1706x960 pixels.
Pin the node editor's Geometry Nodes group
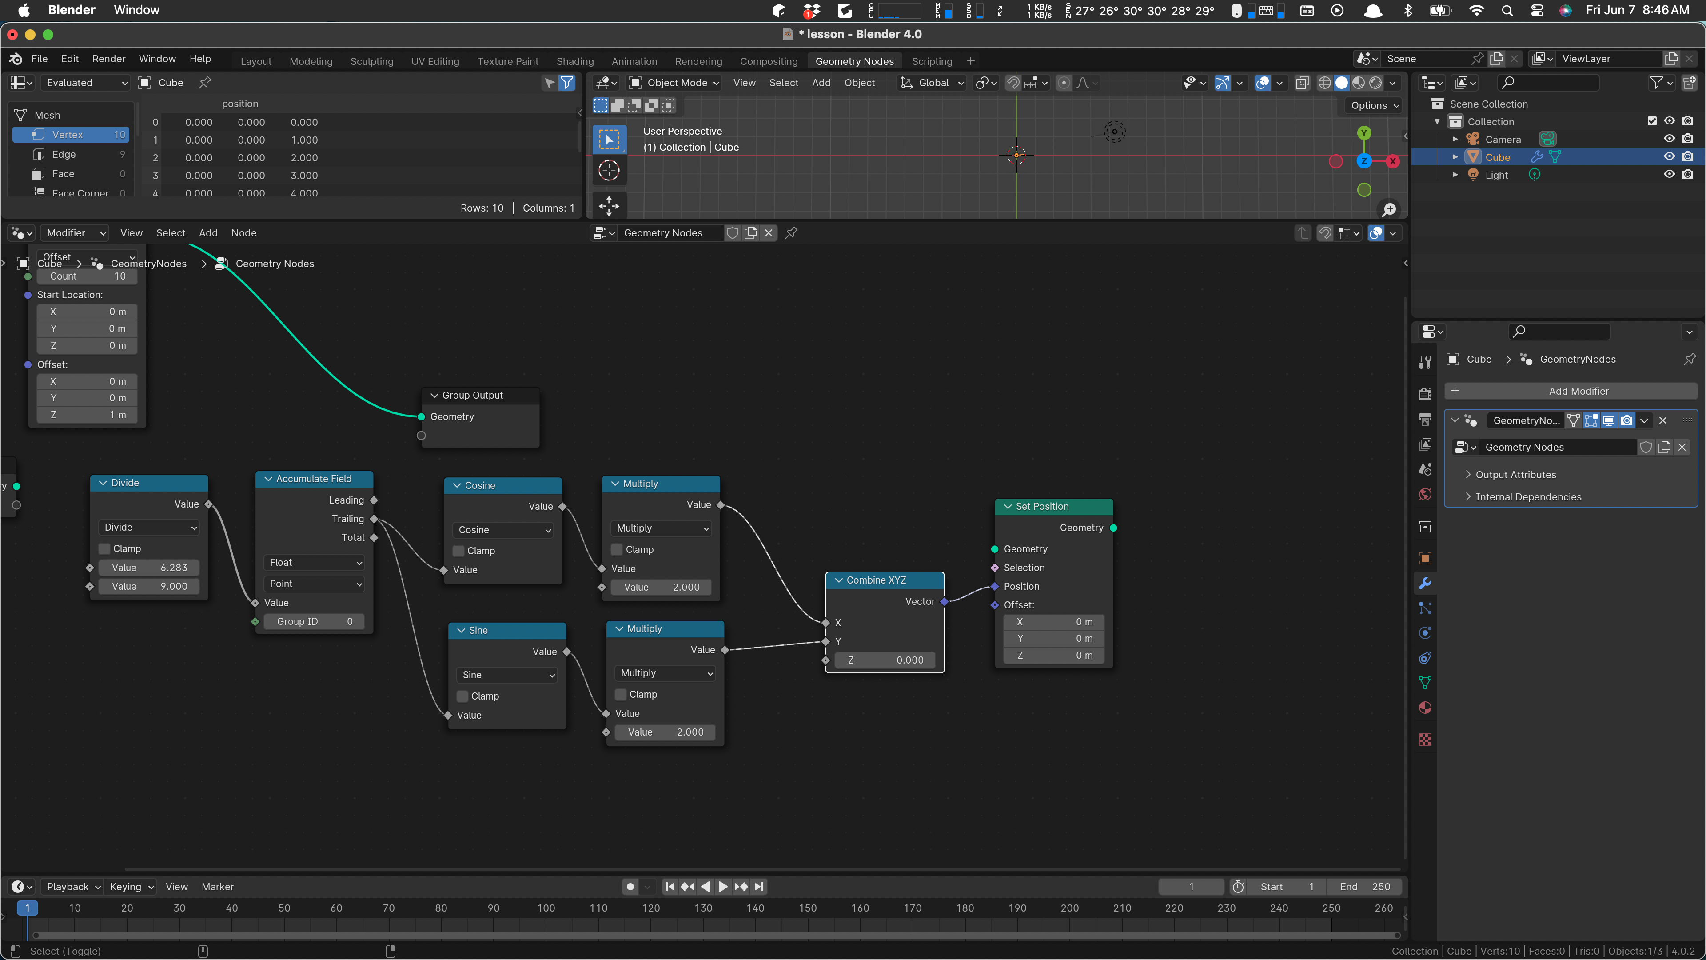[791, 232]
